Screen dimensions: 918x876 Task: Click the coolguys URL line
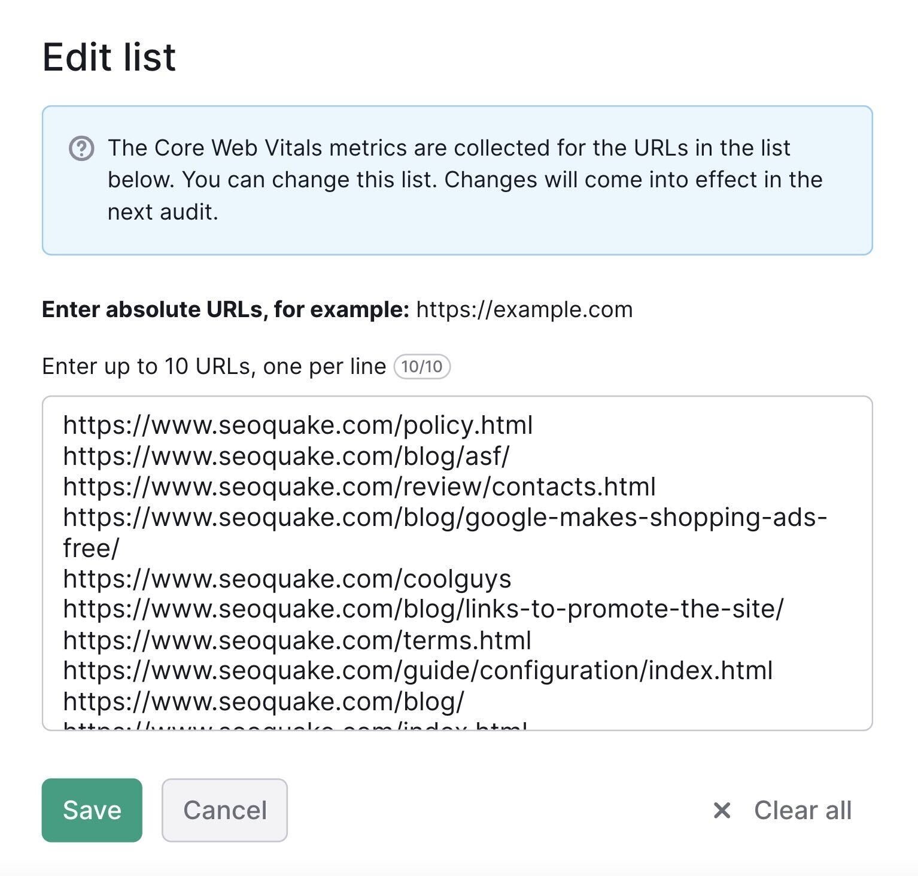(287, 579)
